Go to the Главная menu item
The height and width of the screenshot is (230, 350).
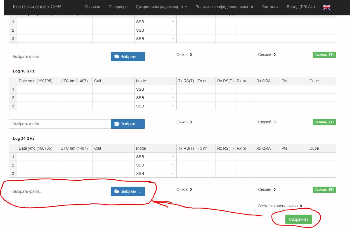(x=93, y=7)
